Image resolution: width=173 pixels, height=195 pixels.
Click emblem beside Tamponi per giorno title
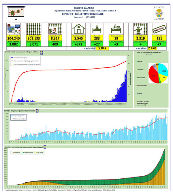tap(37, 111)
